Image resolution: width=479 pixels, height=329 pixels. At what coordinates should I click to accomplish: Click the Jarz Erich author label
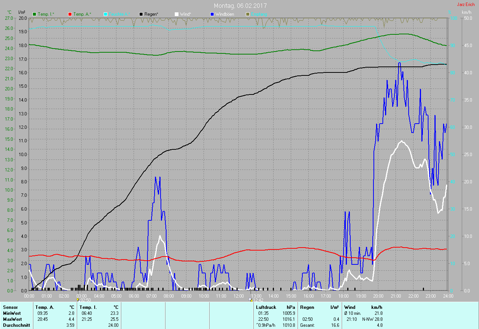pyautogui.click(x=466, y=4)
